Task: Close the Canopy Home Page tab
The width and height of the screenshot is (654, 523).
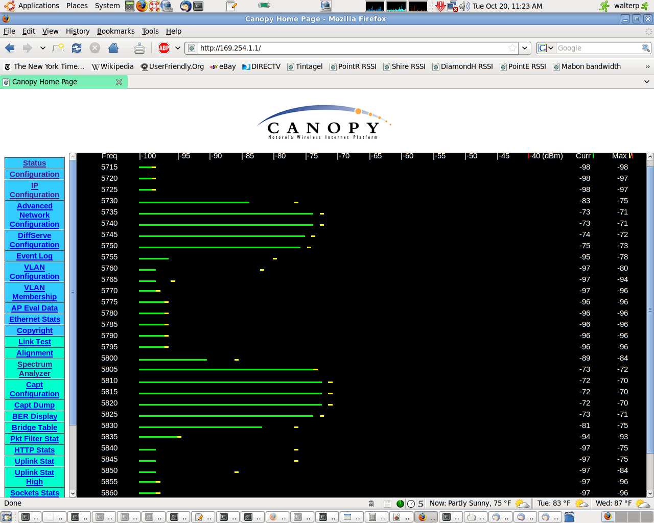Action: [x=119, y=82]
